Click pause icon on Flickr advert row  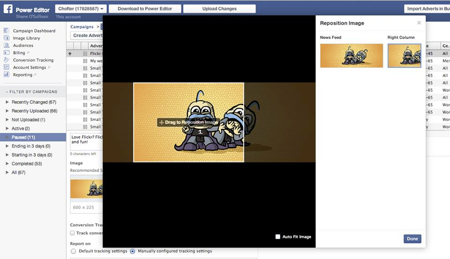85,54
